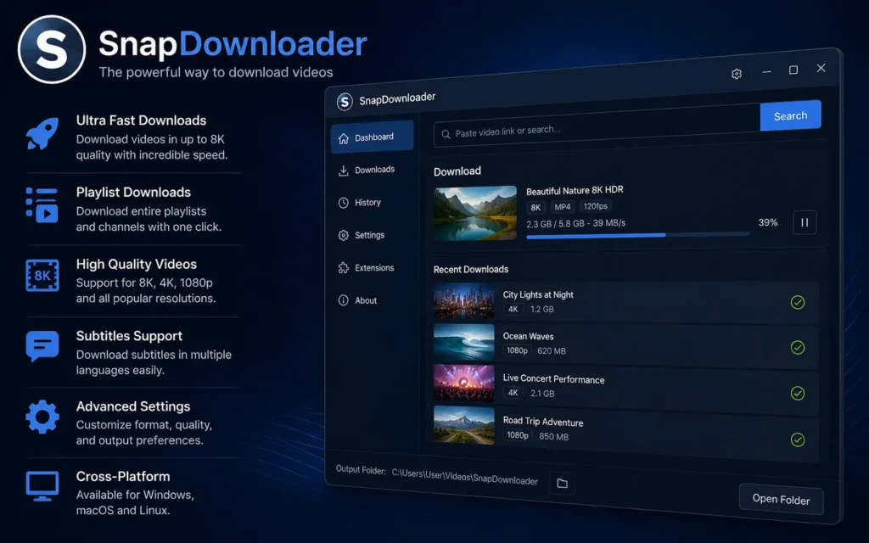Open the History sidebar item
Screen dimensions: 869x543
[x=360, y=202]
